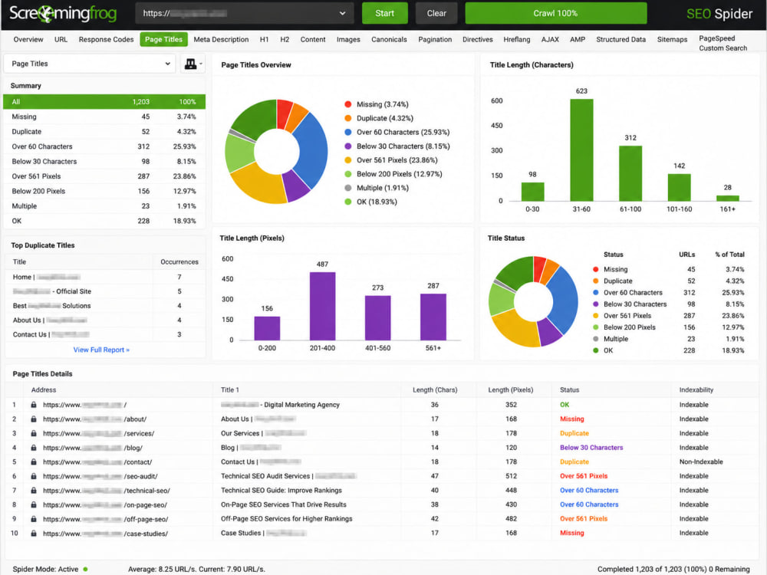767x575 pixels.
Task: Click the blue slice of the Page Titles Overview donut
Action: 314,149
